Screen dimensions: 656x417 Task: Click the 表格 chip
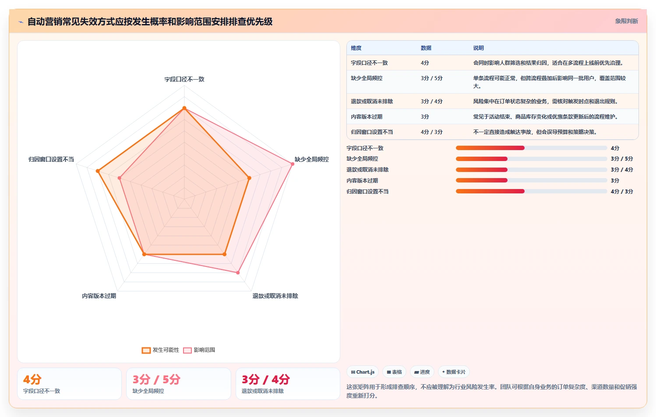(x=395, y=372)
